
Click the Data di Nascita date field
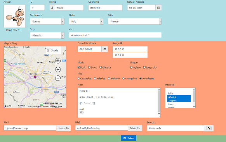[x=141, y=8]
